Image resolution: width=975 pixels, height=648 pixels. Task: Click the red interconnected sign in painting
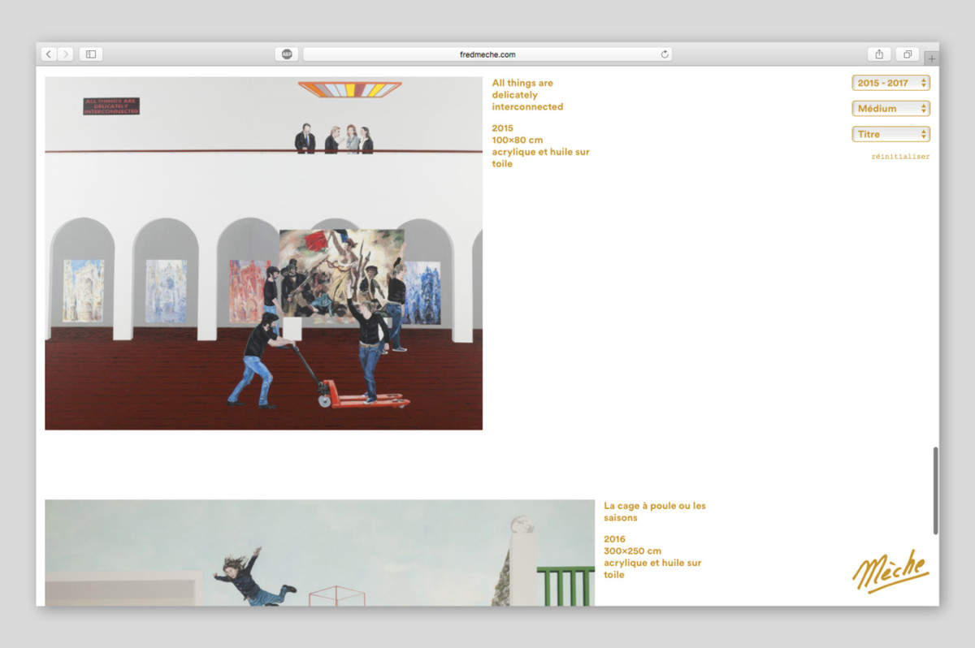tap(111, 106)
